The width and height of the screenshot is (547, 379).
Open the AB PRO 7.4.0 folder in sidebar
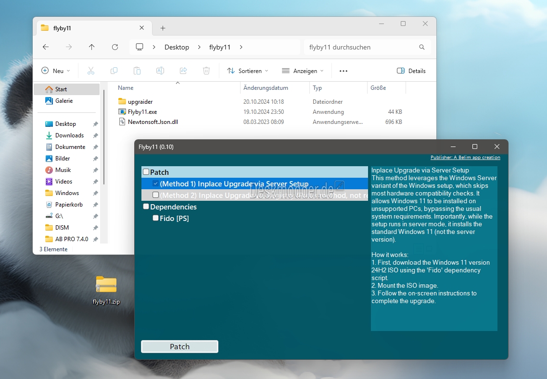click(x=67, y=239)
